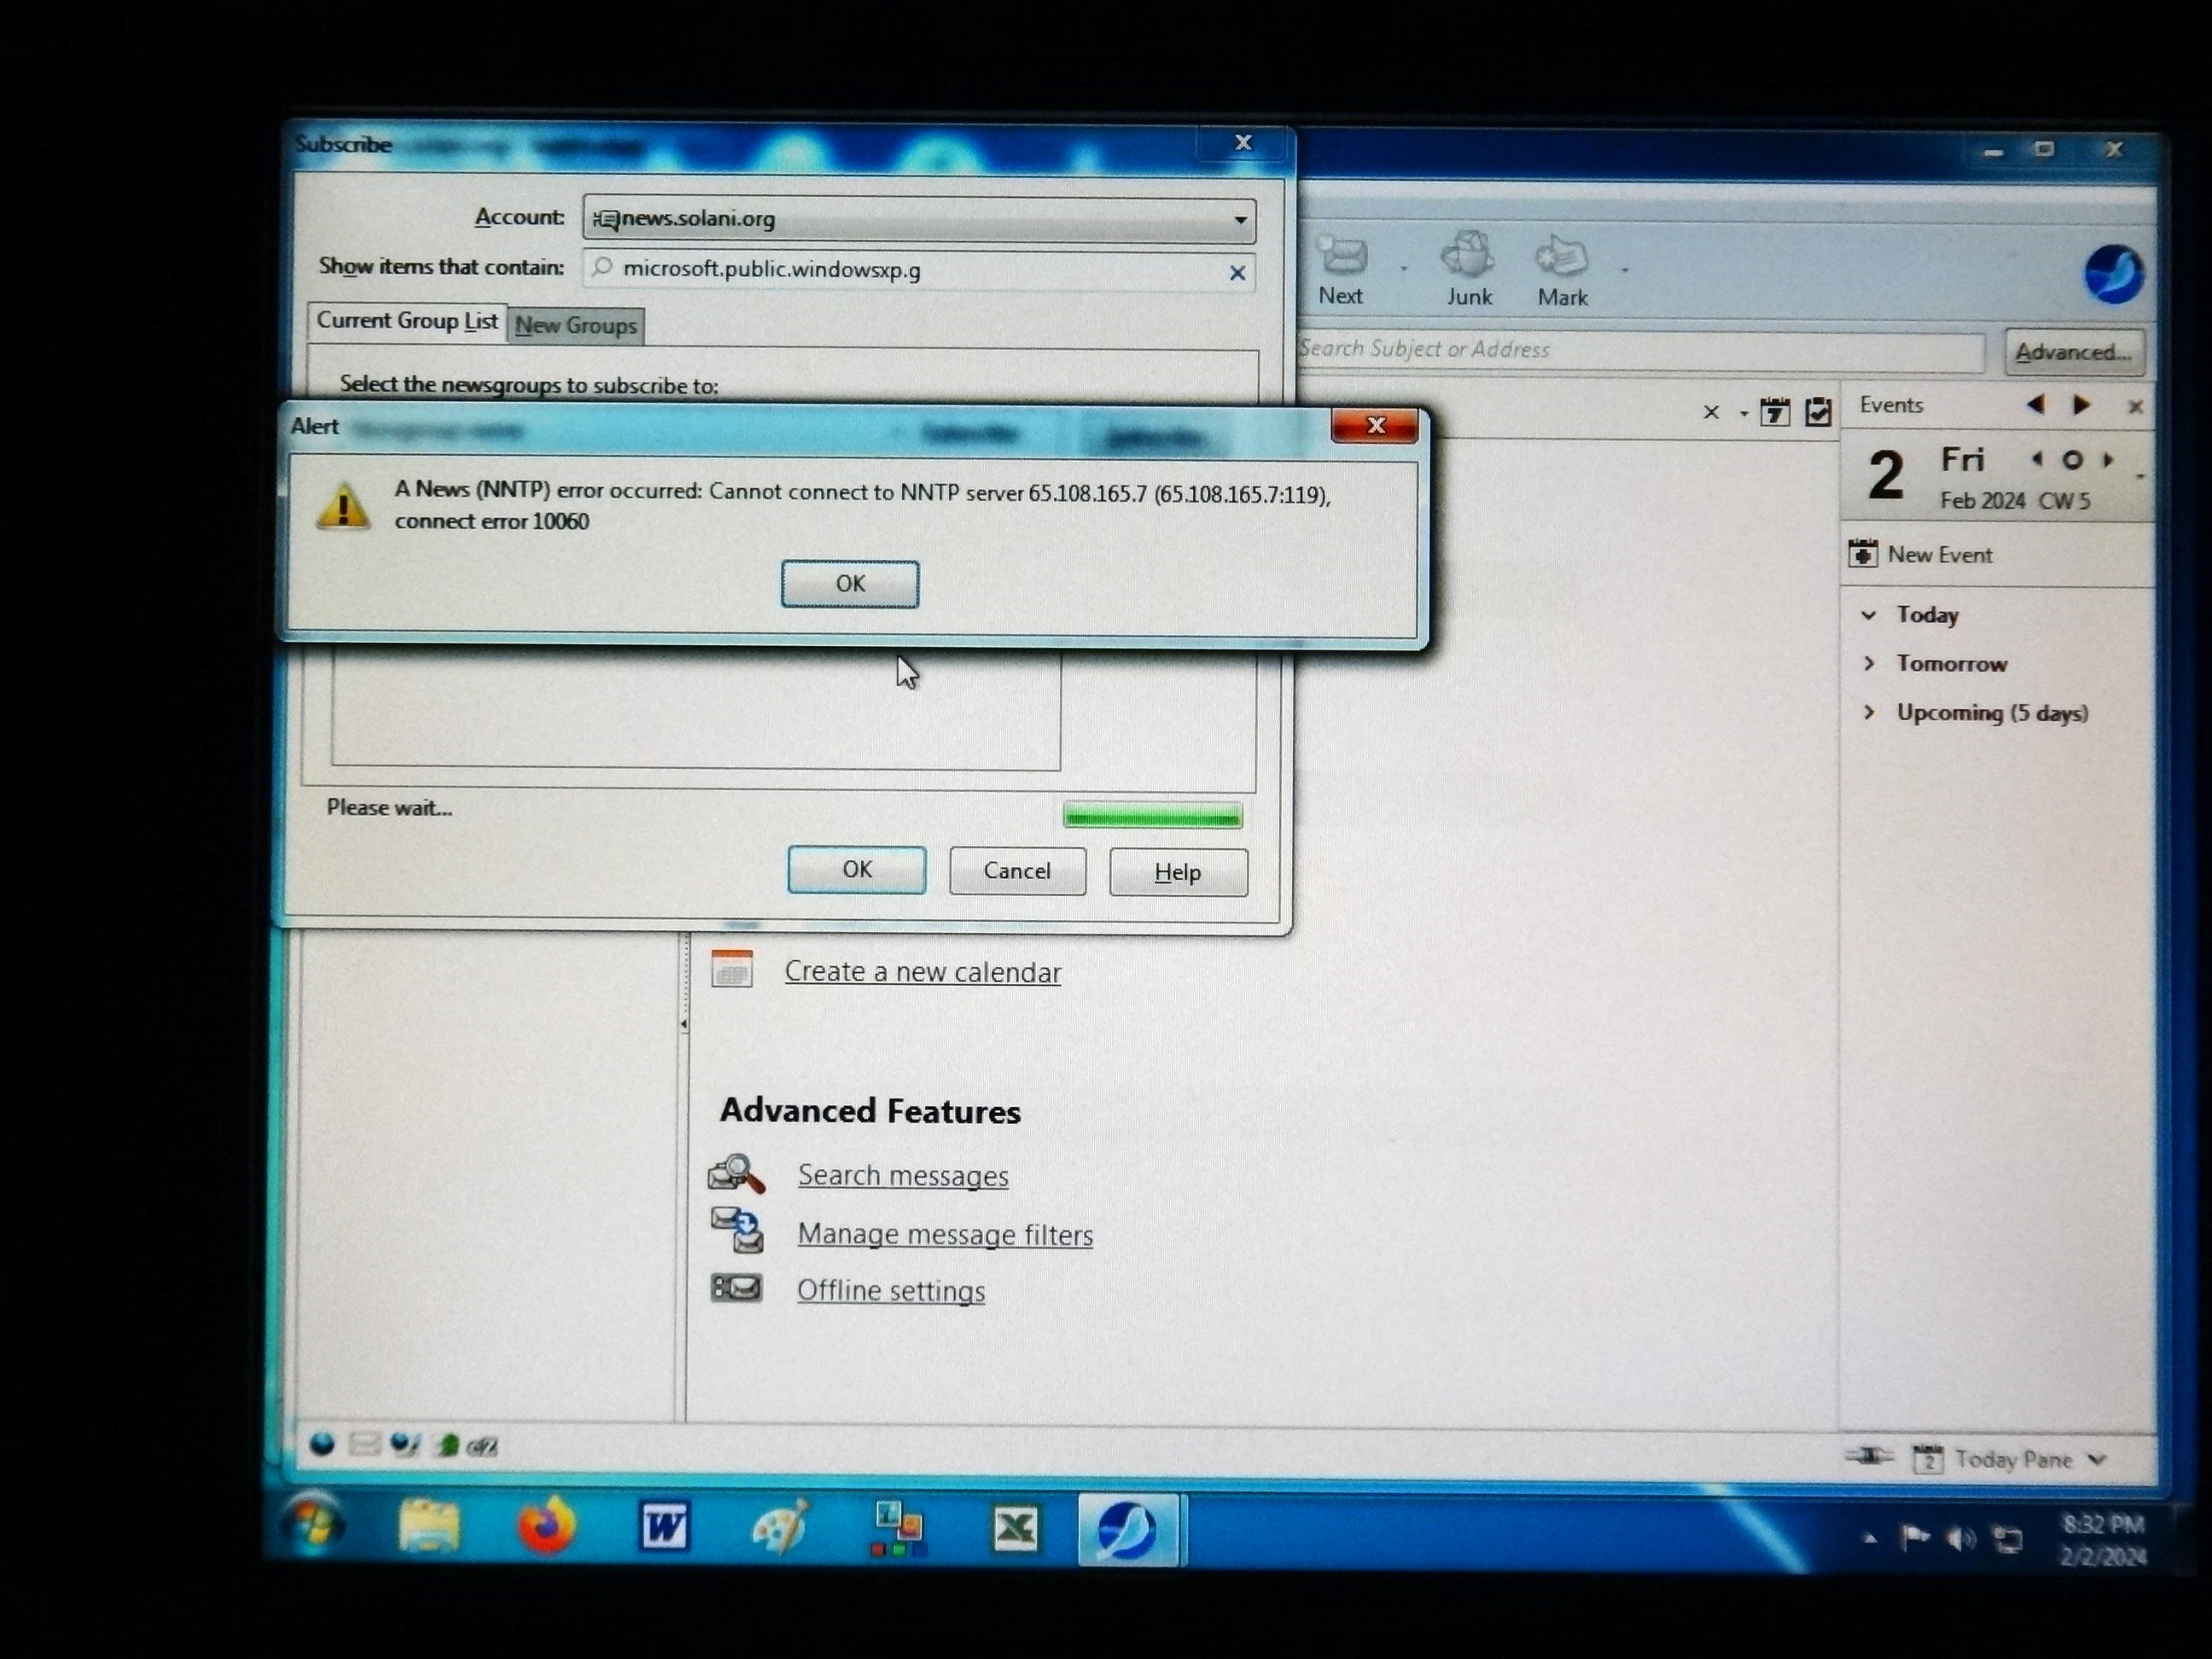Click the Junk toolbar button
Viewport: 2212px width, 1659px height.
pos(1468,270)
